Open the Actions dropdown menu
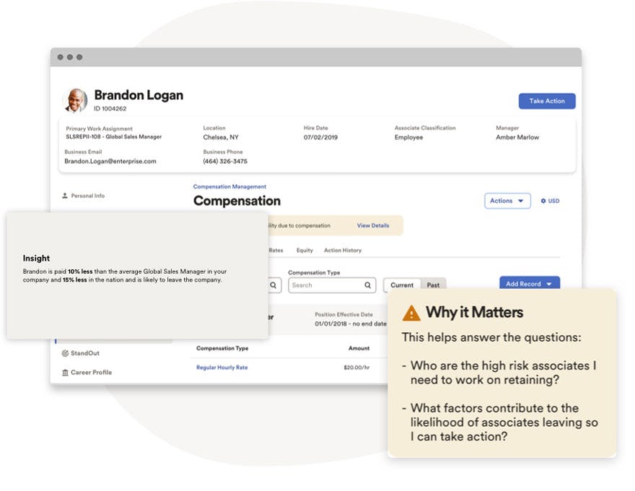 click(x=507, y=201)
